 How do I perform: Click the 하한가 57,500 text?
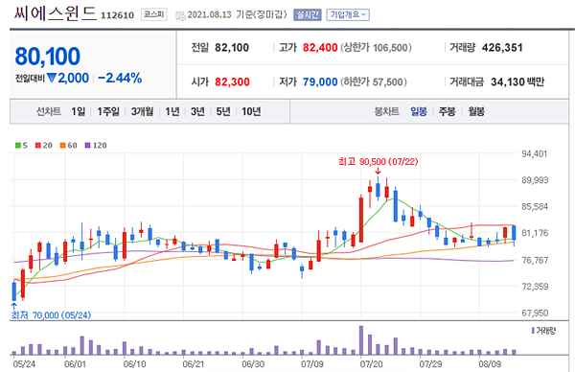[x=374, y=81]
